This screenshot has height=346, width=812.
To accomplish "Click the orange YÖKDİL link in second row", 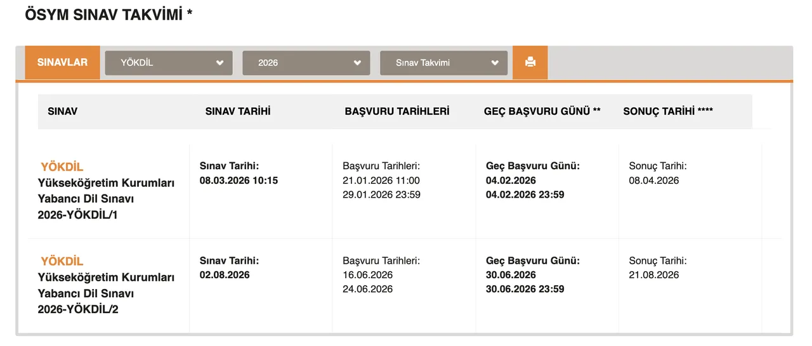I will pyautogui.click(x=62, y=261).
